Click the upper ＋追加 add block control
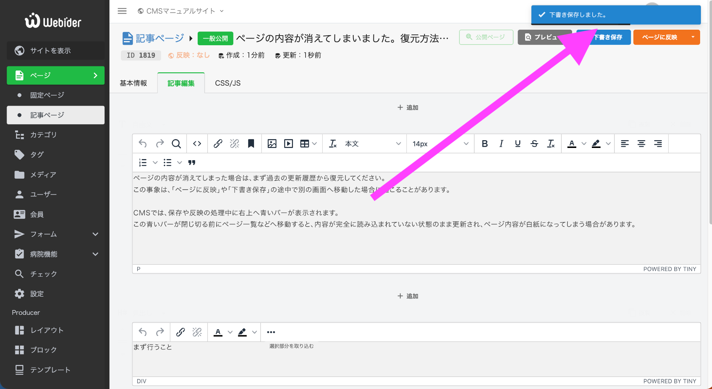Image resolution: width=712 pixels, height=389 pixels. pos(408,108)
